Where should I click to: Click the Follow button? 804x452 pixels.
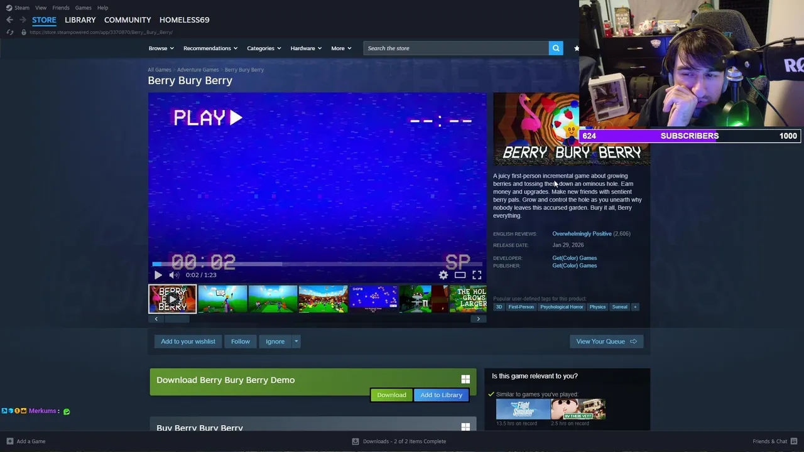coord(240,342)
